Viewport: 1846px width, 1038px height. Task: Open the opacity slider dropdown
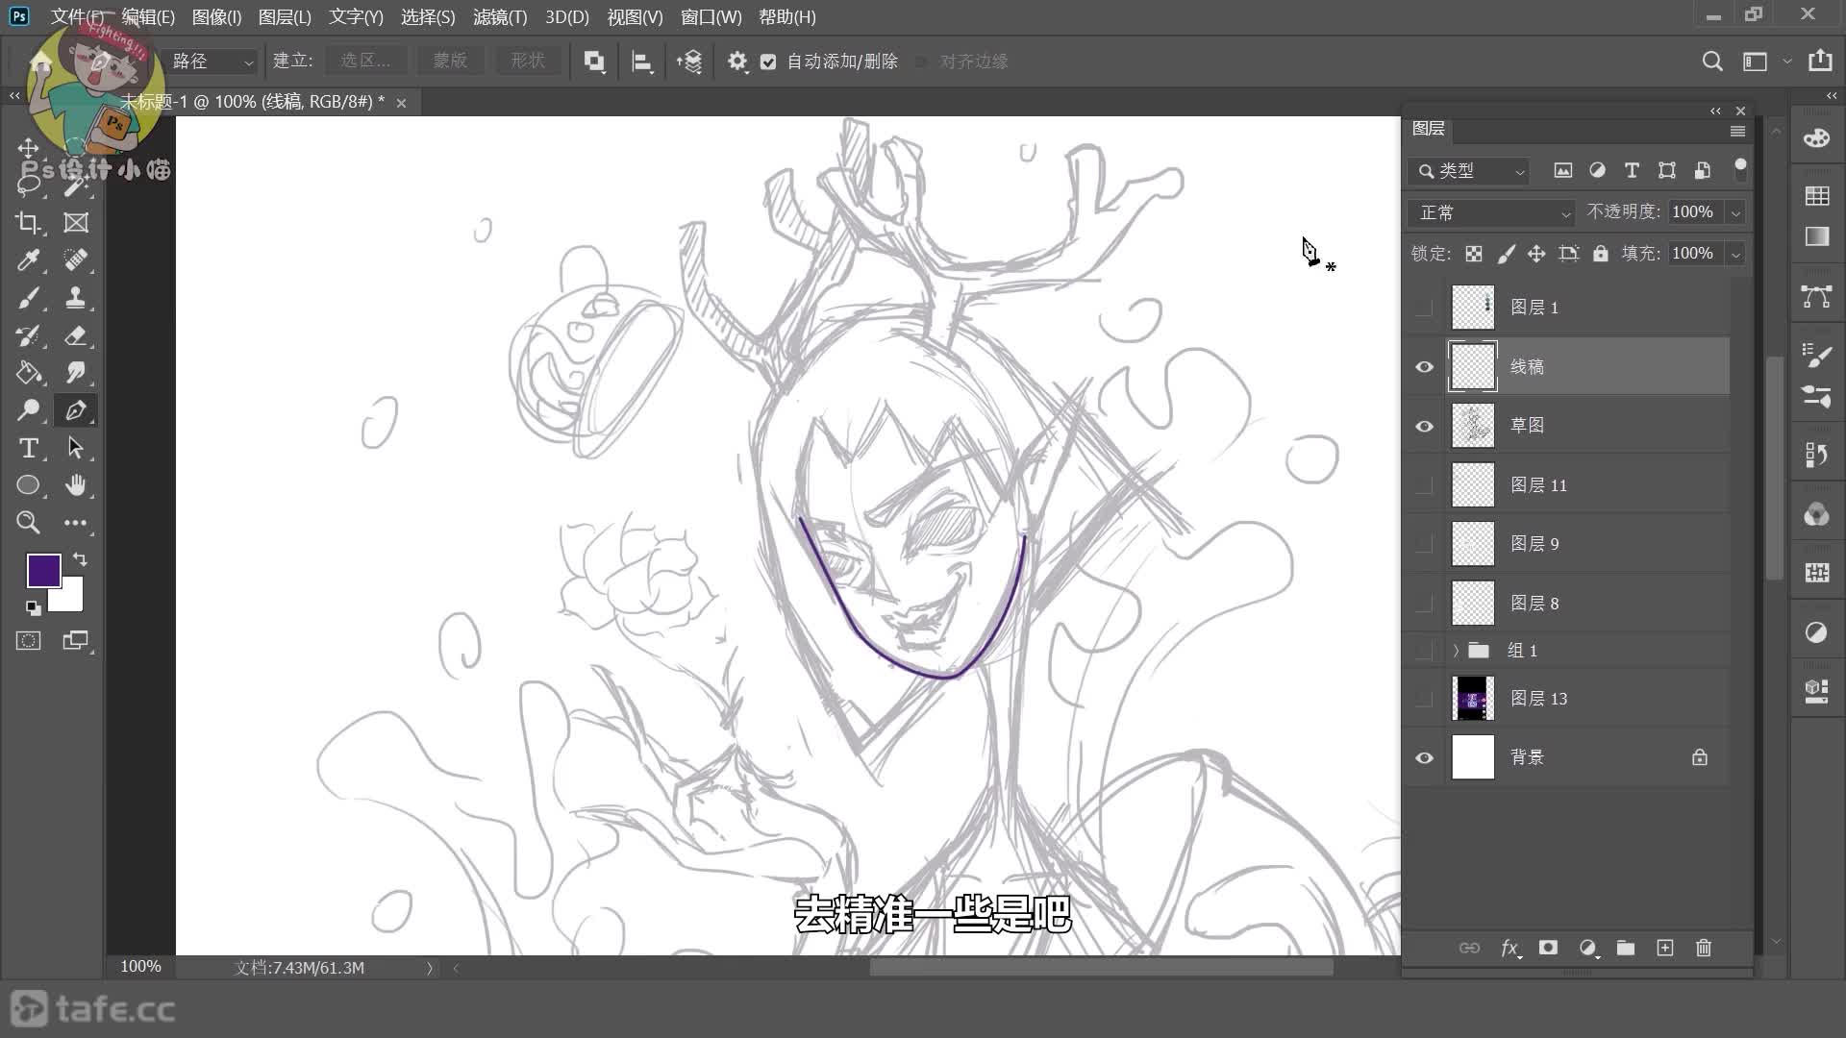(x=1736, y=212)
